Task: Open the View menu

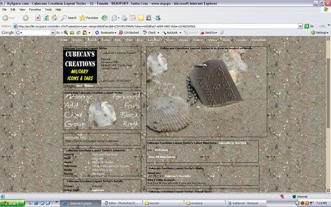Action: tap(22, 9)
